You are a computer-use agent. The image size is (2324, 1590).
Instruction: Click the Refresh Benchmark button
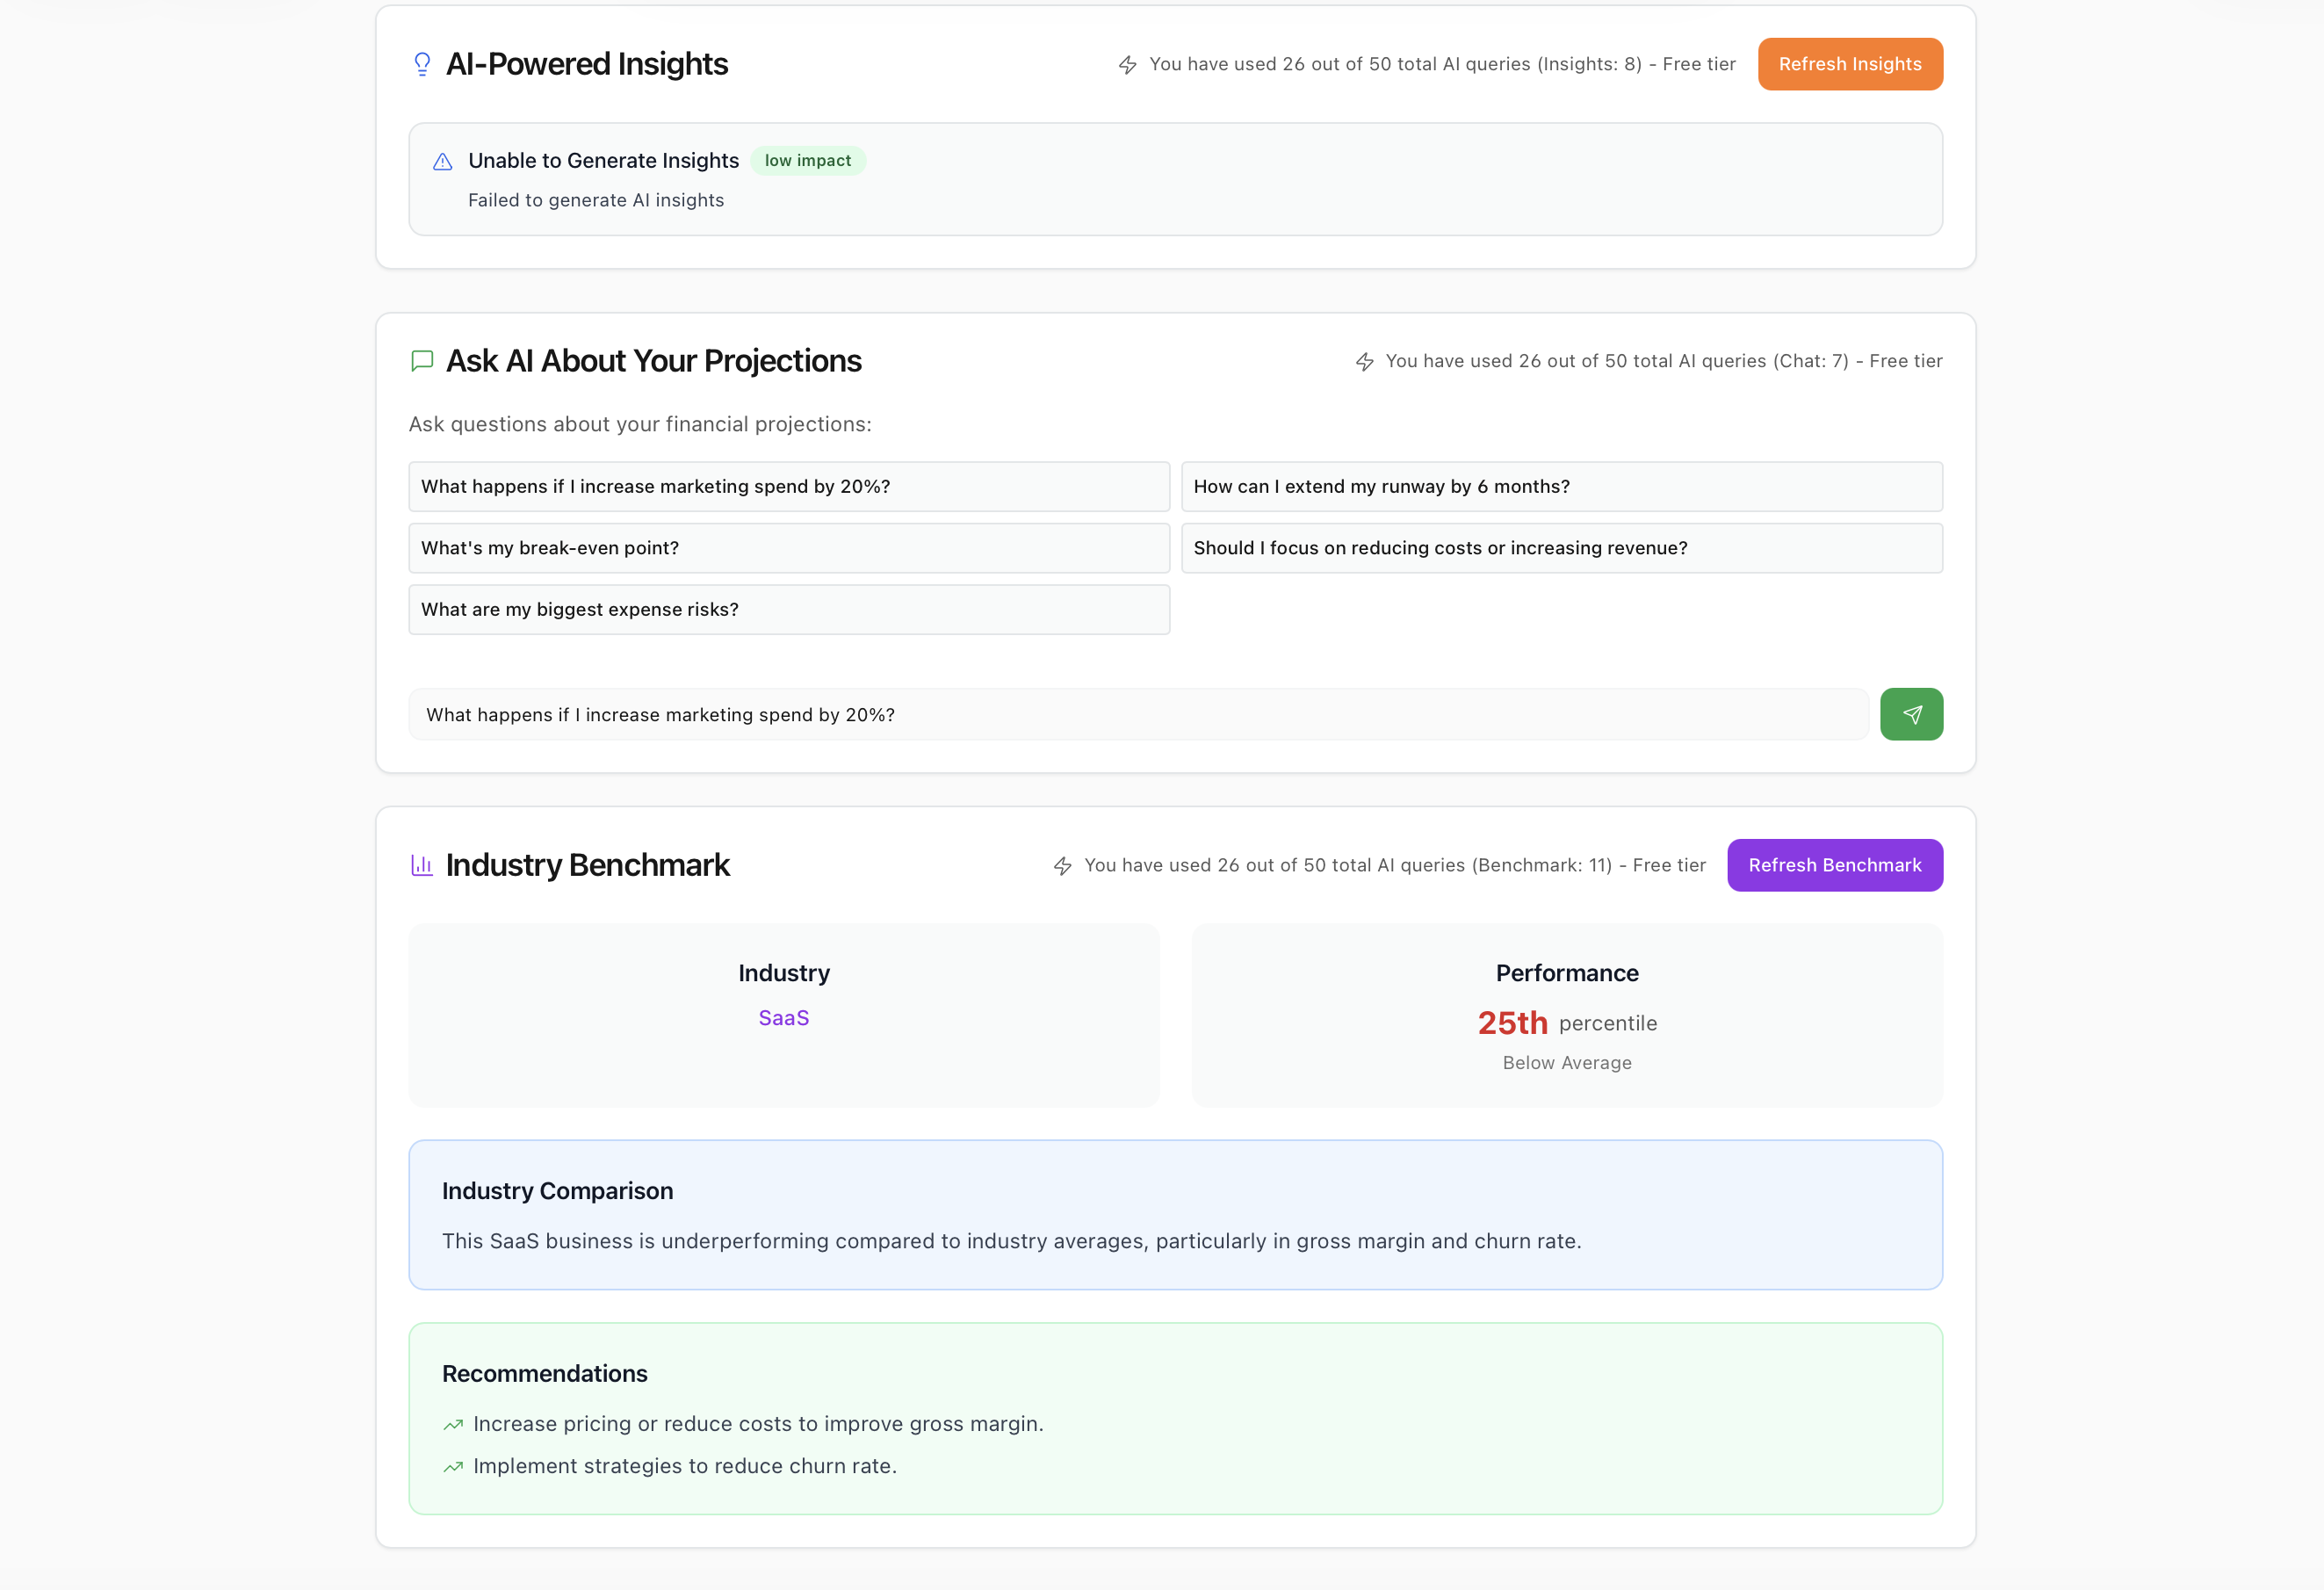pyautogui.click(x=1834, y=865)
